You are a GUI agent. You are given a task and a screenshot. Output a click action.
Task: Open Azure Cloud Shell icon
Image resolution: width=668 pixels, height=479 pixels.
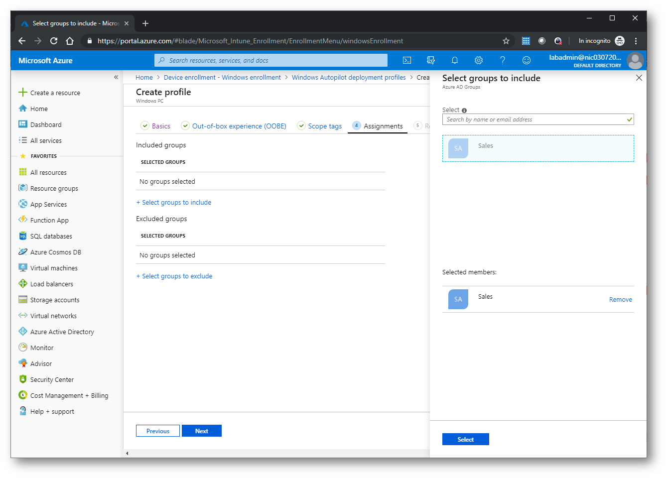click(407, 60)
